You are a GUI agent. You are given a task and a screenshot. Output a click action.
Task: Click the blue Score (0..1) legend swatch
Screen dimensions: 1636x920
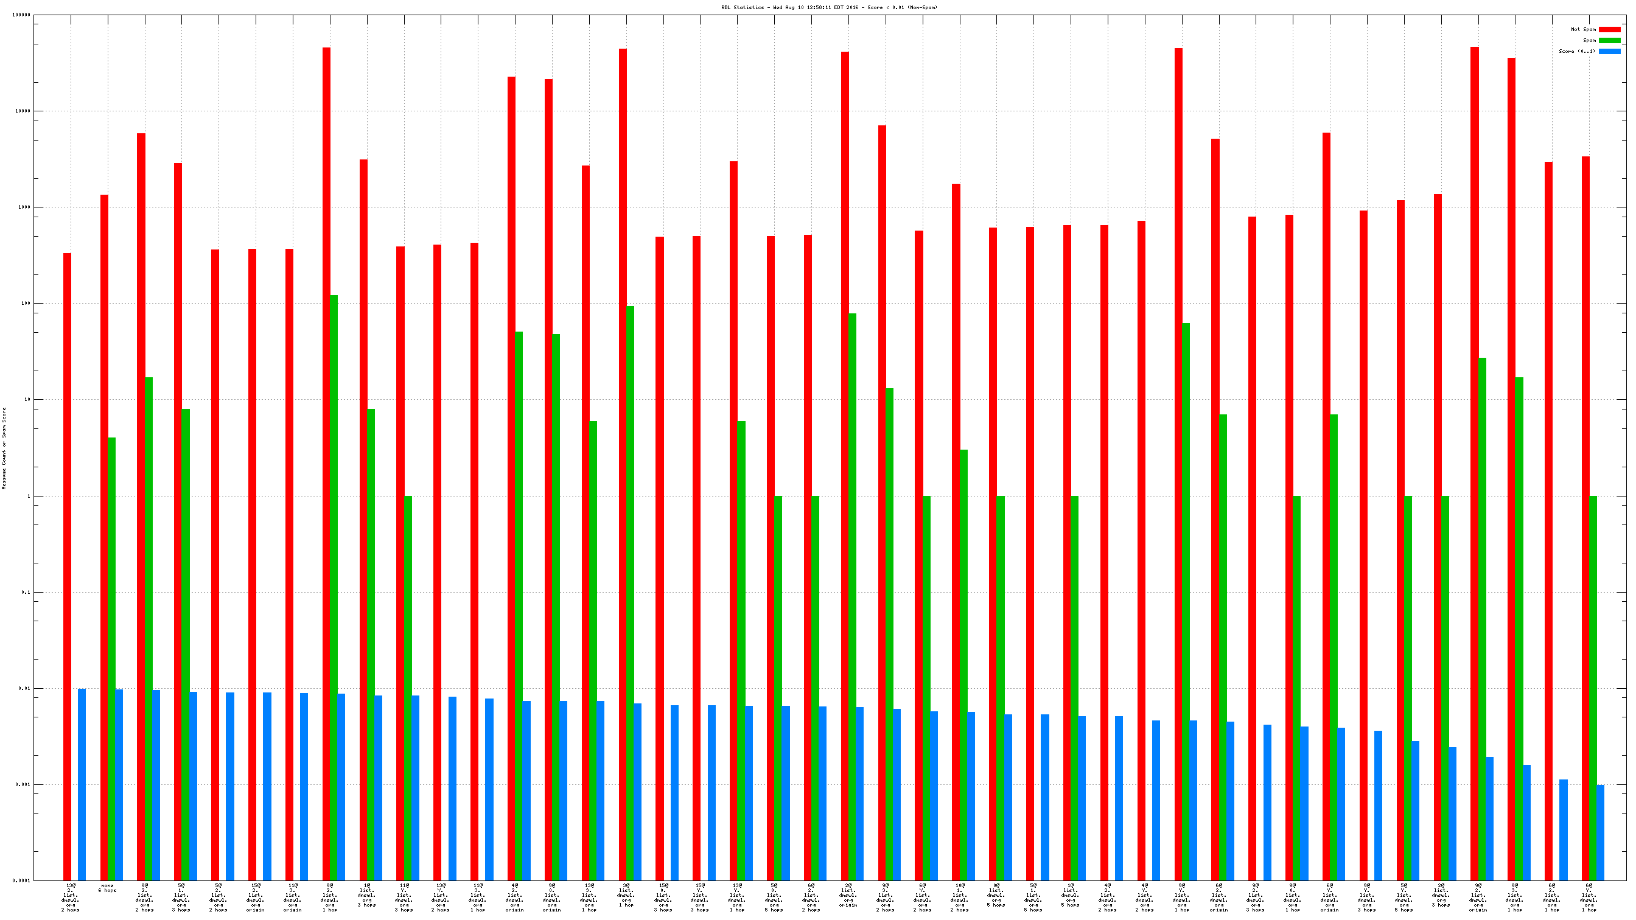pyautogui.click(x=1609, y=52)
